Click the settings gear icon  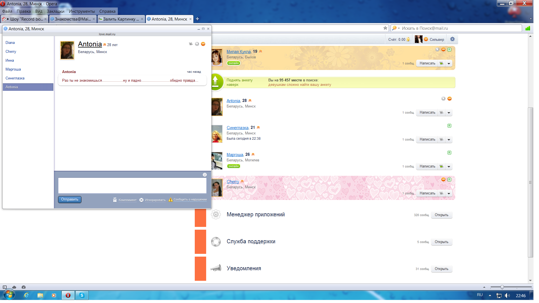[452, 39]
